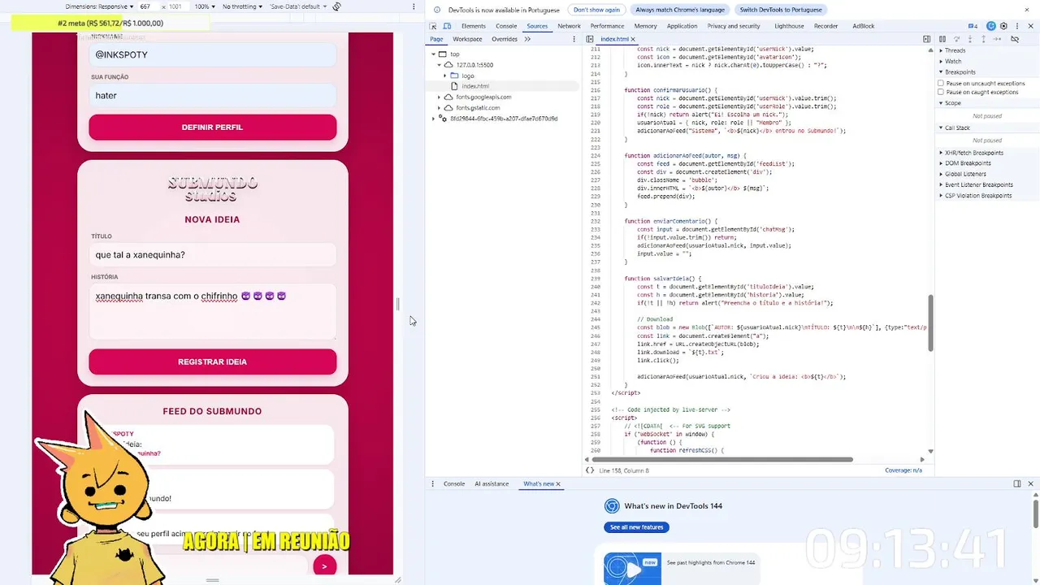Select the Overrides navigator tab
Viewport: 1040px width, 585px height.
505,39
